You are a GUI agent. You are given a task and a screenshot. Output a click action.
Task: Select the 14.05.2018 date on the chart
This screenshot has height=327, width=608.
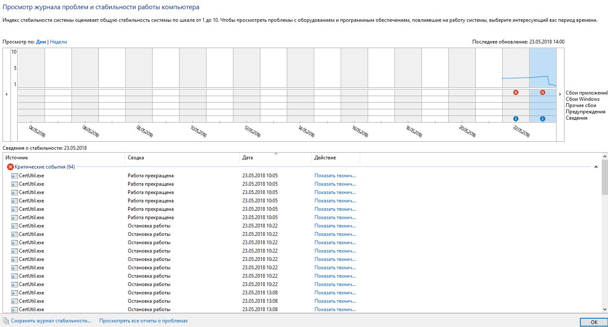click(307, 131)
